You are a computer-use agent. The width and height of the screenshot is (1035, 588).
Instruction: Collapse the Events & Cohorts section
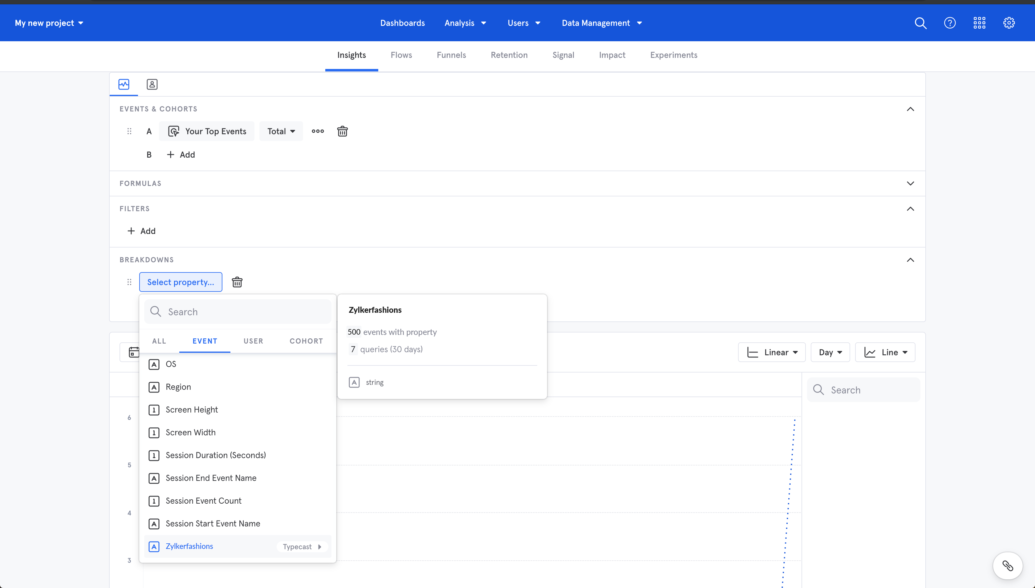pos(910,109)
